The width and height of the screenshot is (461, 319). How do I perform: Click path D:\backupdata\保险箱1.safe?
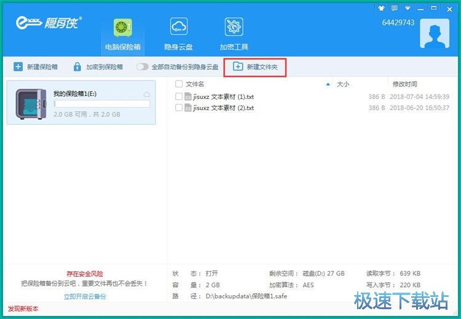tap(246, 296)
